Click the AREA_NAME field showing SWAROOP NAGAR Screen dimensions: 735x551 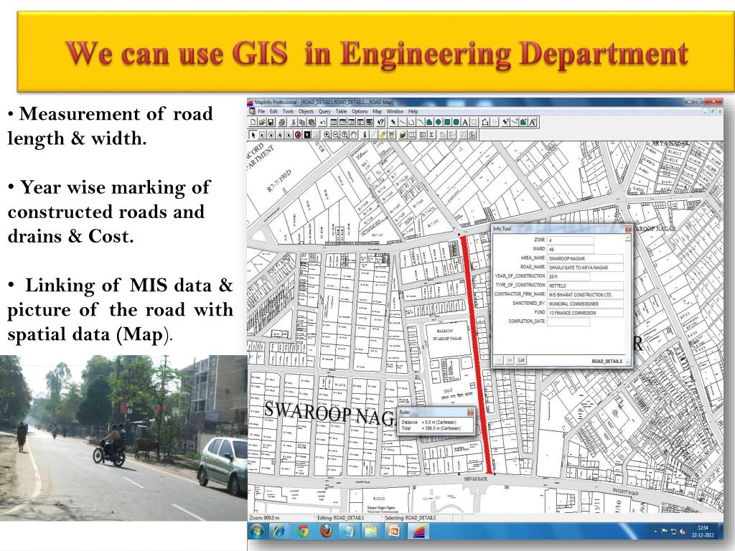(x=586, y=258)
